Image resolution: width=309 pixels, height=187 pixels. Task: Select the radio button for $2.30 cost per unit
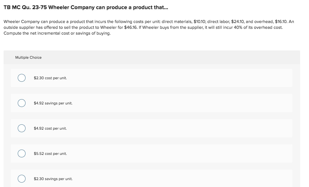click(x=22, y=78)
